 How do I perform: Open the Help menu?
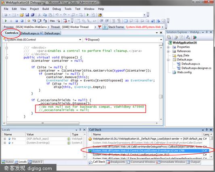(101, 9)
